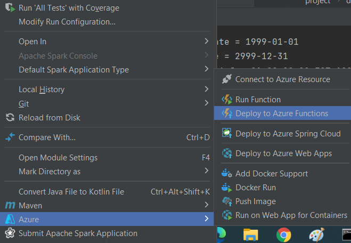
Task: Choose Modify Run Configuration...
Action: (x=107, y=22)
